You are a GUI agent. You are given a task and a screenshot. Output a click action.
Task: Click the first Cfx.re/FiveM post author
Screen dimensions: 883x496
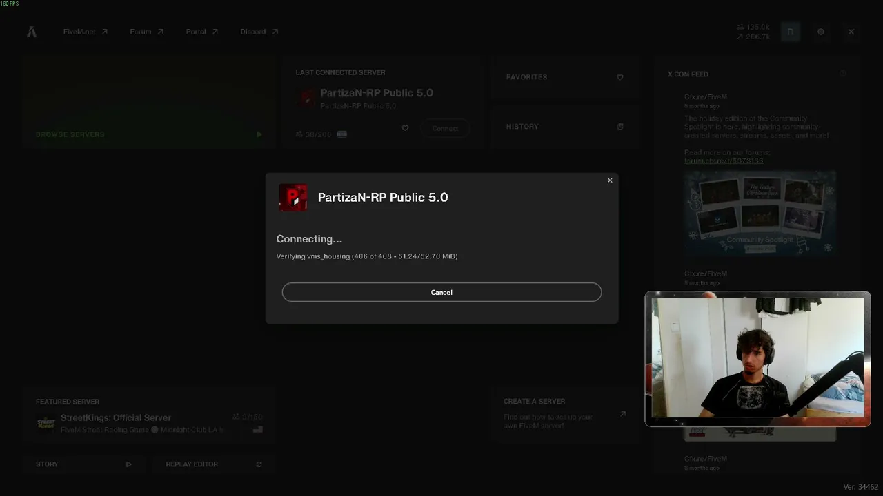tap(706, 97)
